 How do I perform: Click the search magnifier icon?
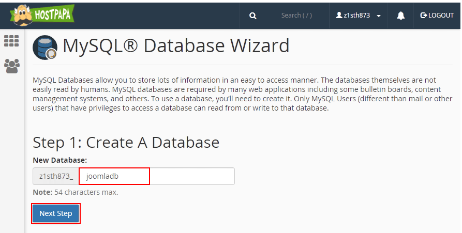(253, 15)
